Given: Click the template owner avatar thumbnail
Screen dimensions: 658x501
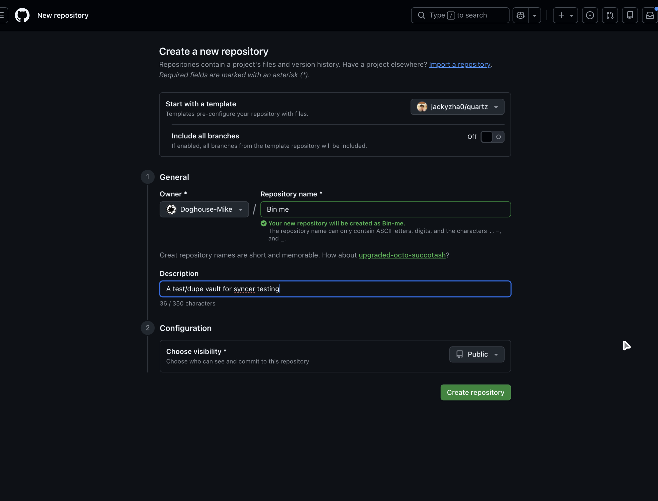Looking at the screenshot, I should tap(422, 107).
